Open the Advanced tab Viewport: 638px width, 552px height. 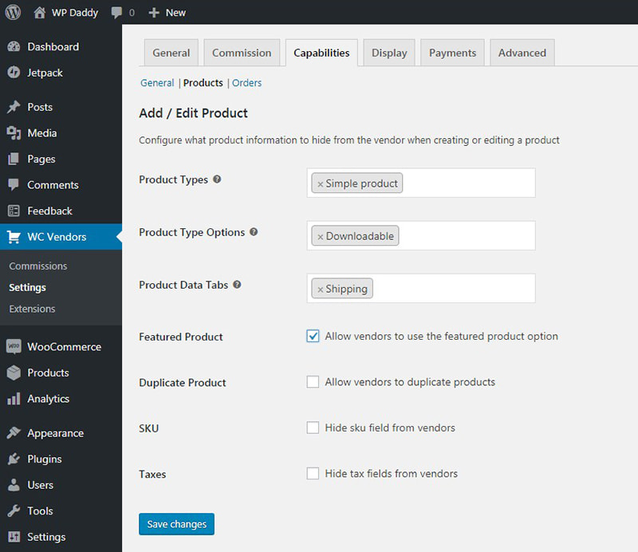[522, 53]
